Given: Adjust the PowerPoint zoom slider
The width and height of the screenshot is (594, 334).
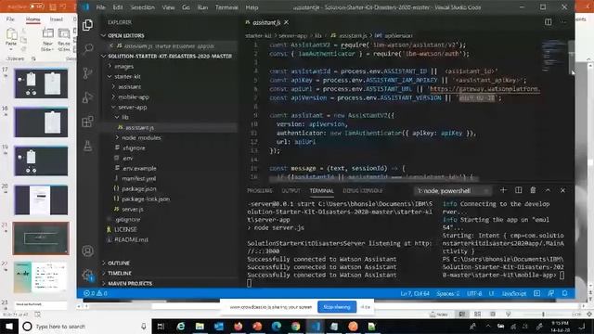Looking at the screenshot, I should (x=543, y=314).
